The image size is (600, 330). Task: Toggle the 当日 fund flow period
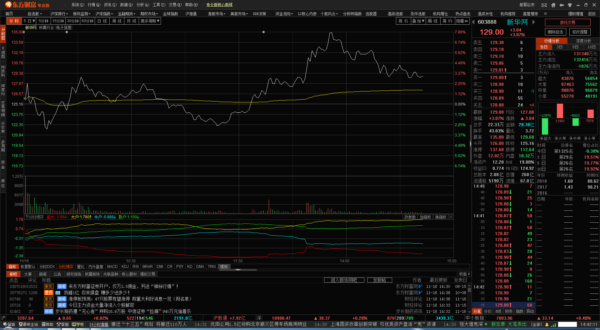point(544,47)
